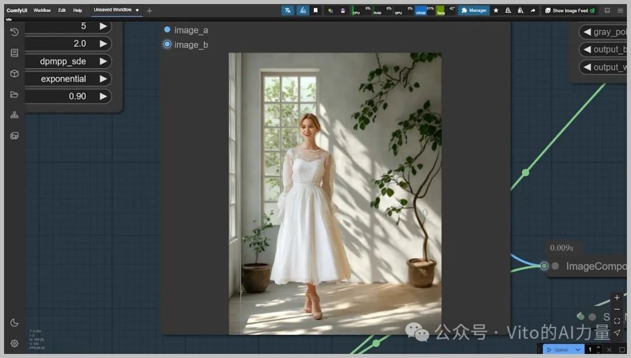
Task: Click the ComfyUI logo text
Action: click(x=16, y=11)
